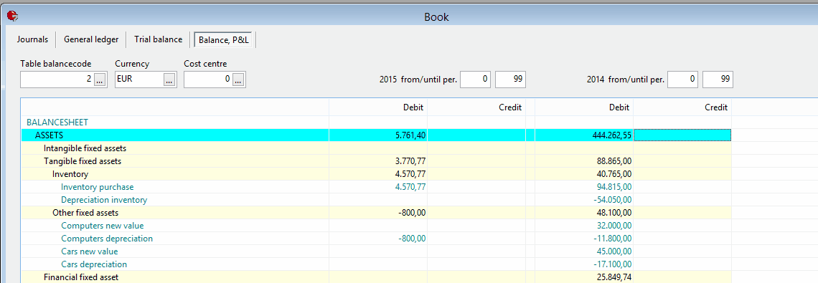The width and height of the screenshot is (818, 283).
Task: Select the Cars new value row
Action: click(375, 251)
